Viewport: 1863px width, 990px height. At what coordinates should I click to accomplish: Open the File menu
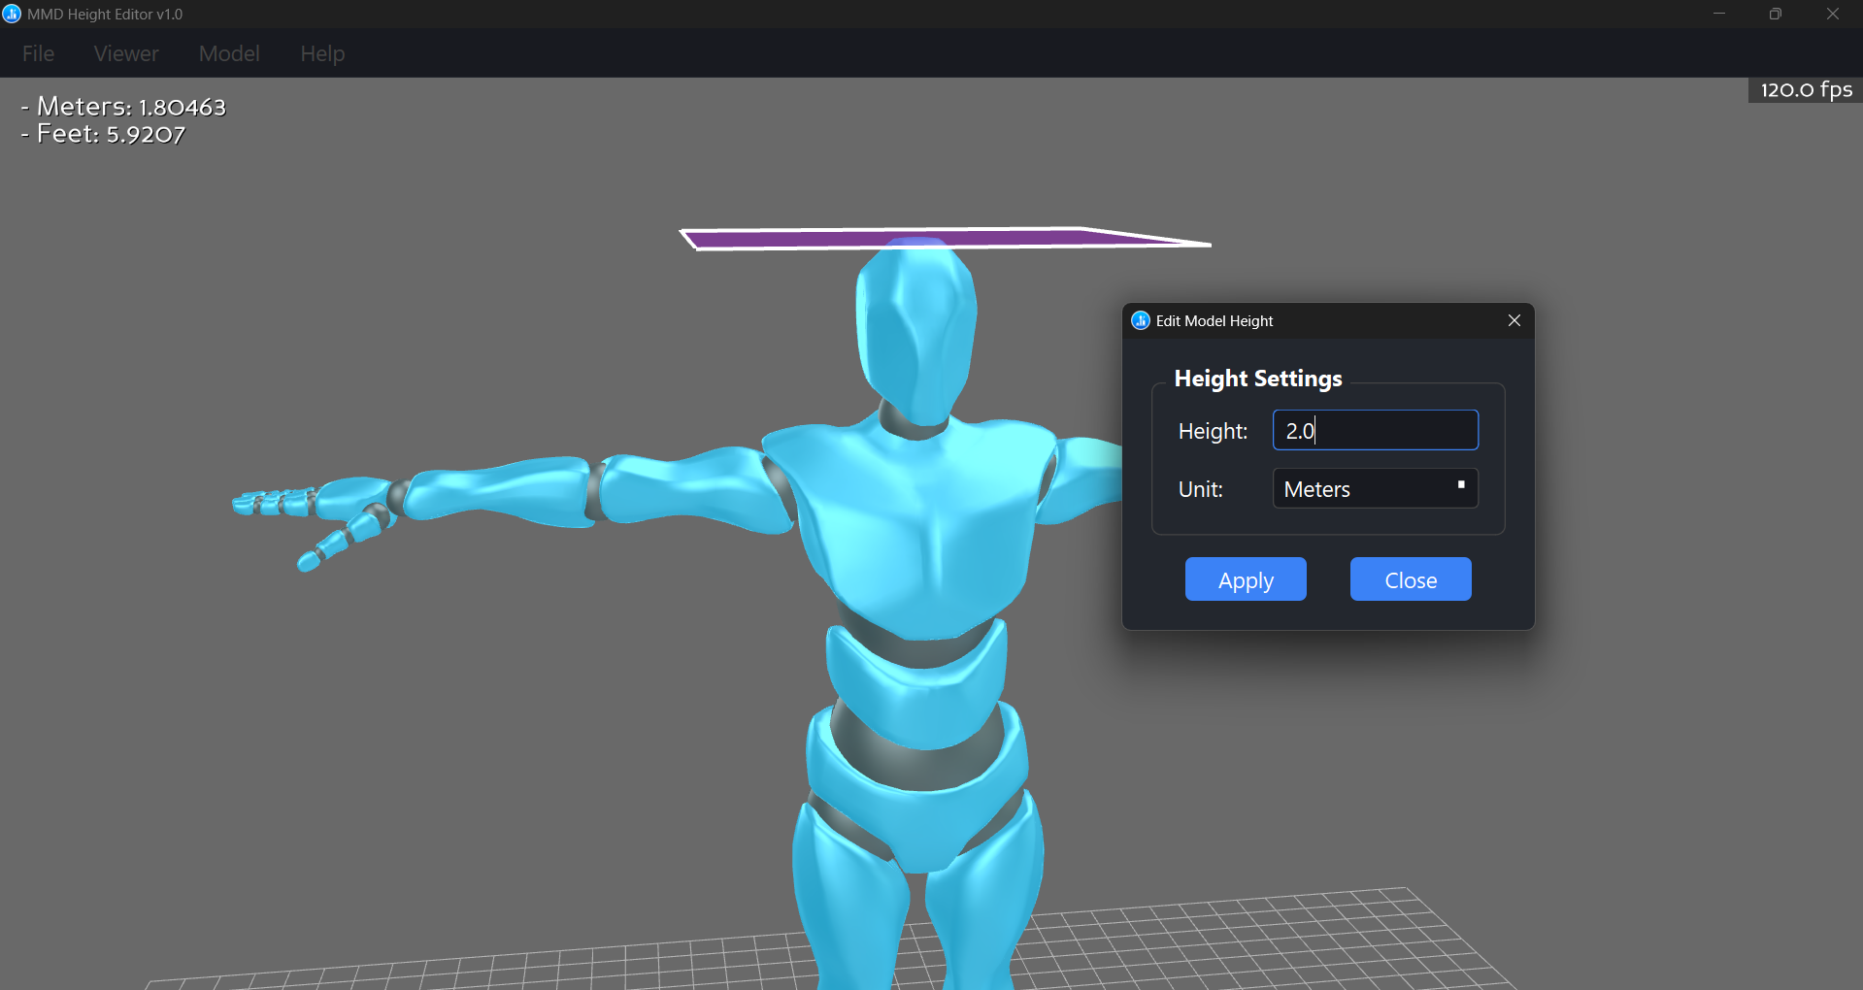pos(38,53)
